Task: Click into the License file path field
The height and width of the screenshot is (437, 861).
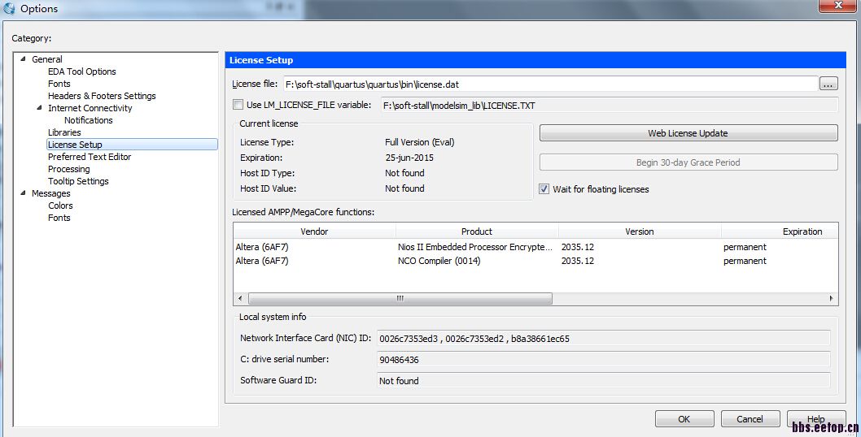Action: click(x=551, y=84)
